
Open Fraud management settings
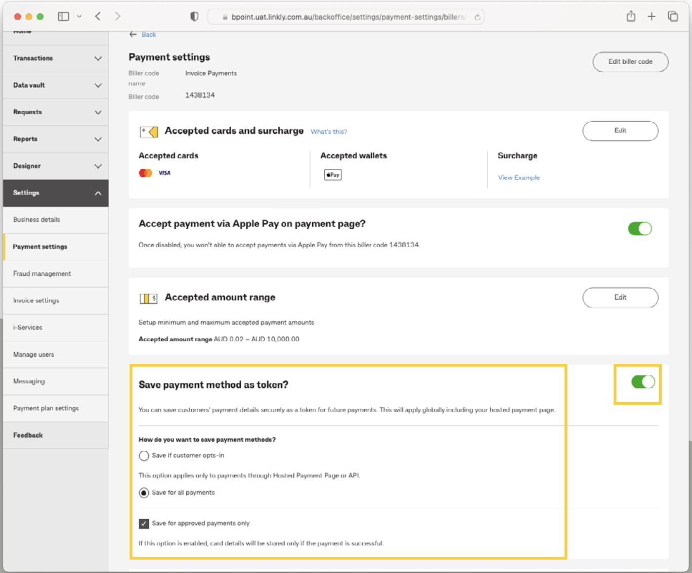coord(42,273)
